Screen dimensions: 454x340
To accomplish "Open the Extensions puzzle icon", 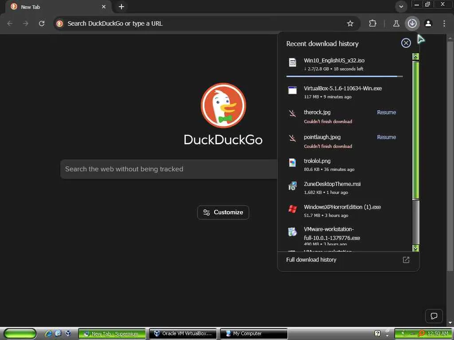I will pyautogui.click(x=372, y=23).
